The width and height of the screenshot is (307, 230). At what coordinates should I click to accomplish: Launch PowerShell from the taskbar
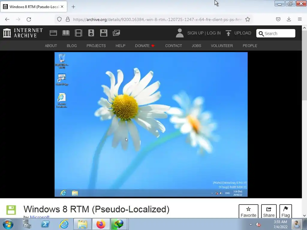pos(45,224)
